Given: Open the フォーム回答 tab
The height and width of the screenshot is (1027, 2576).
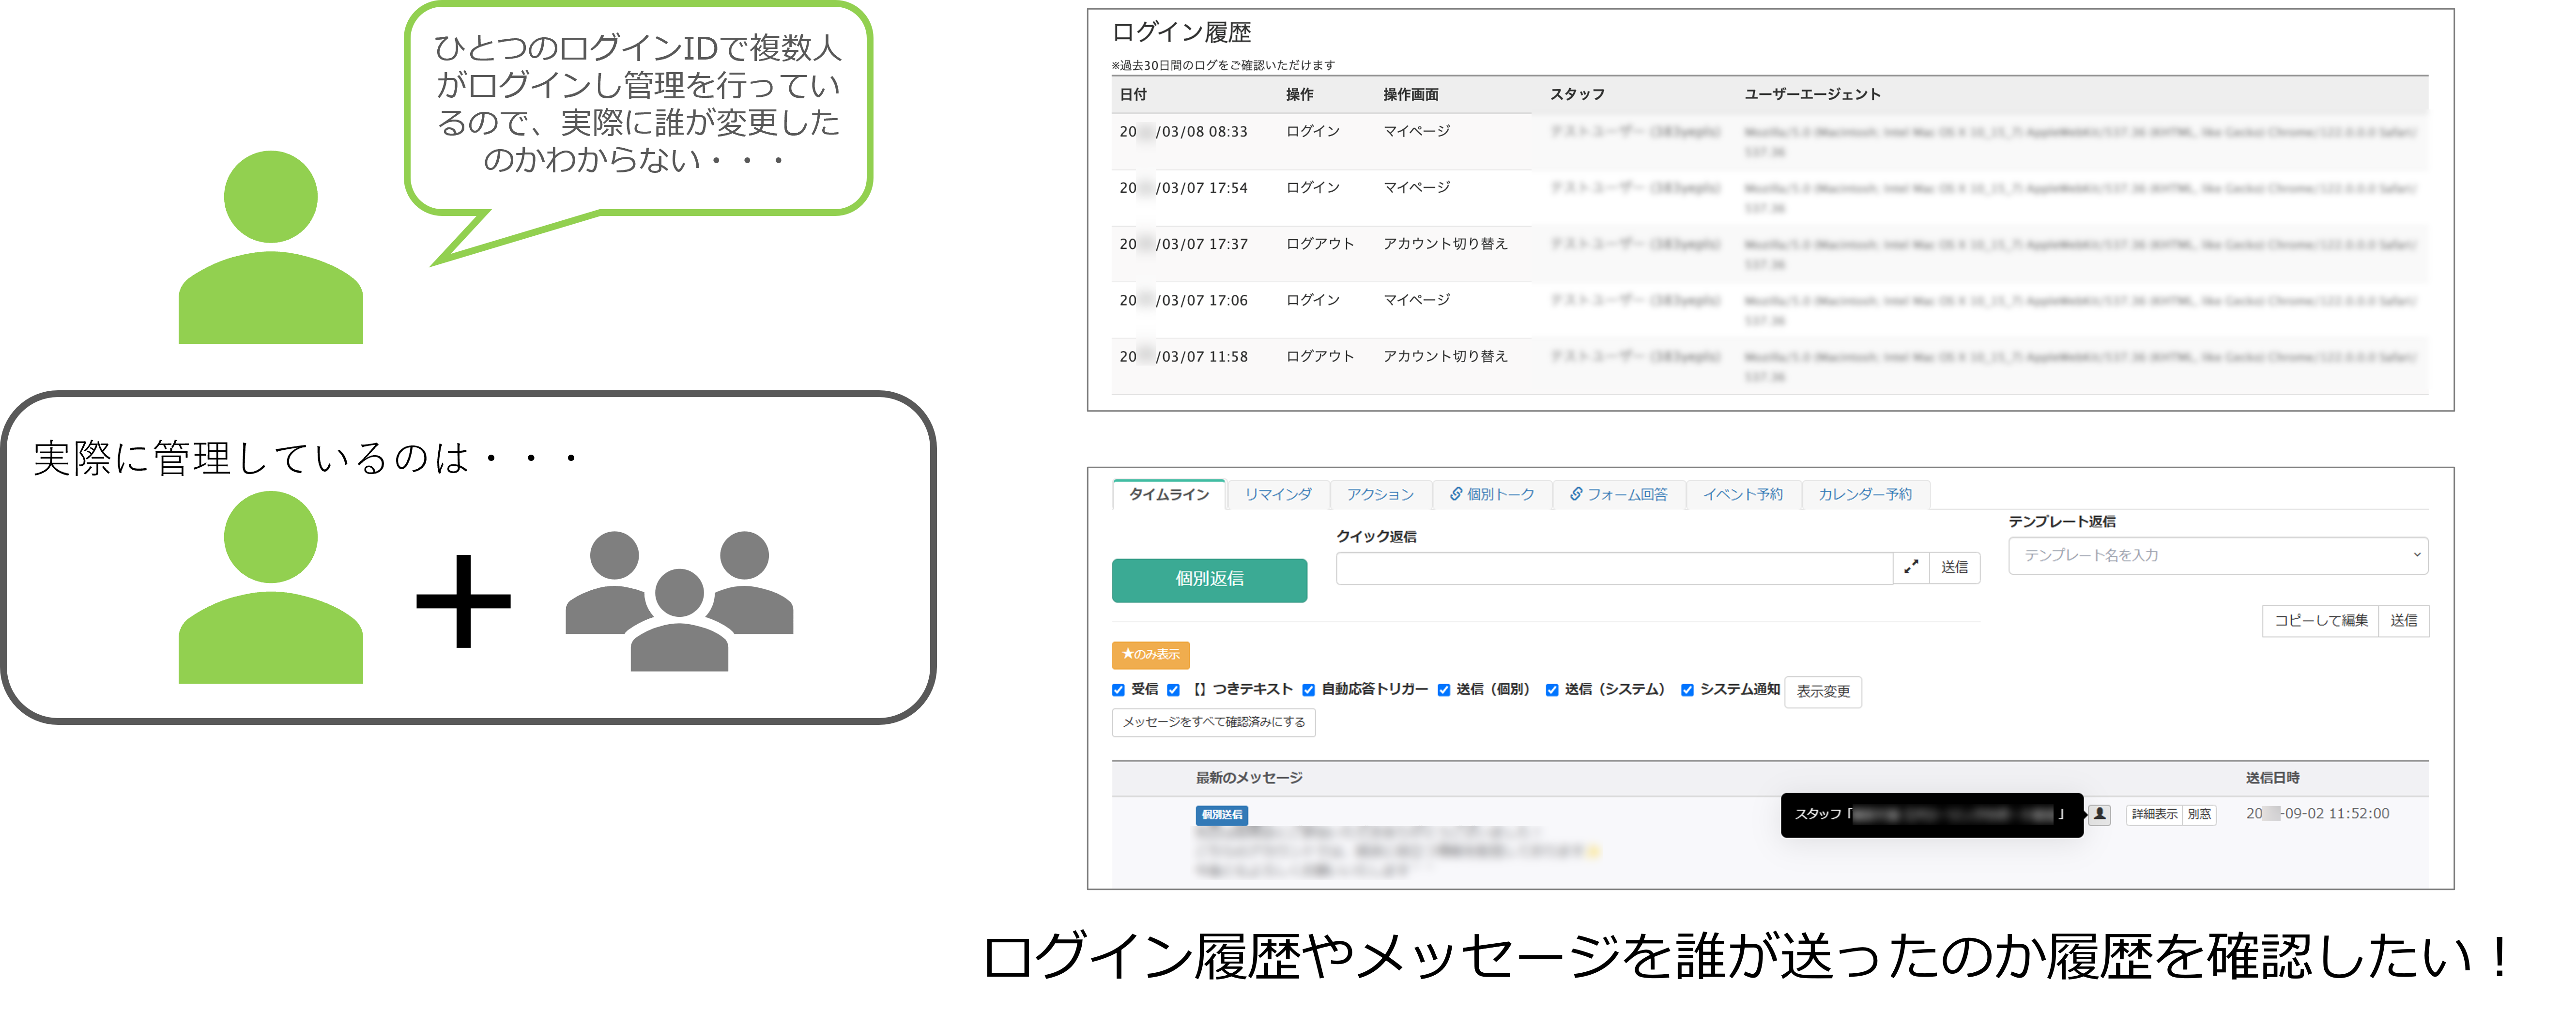Looking at the screenshot, I should (1619, 494).
